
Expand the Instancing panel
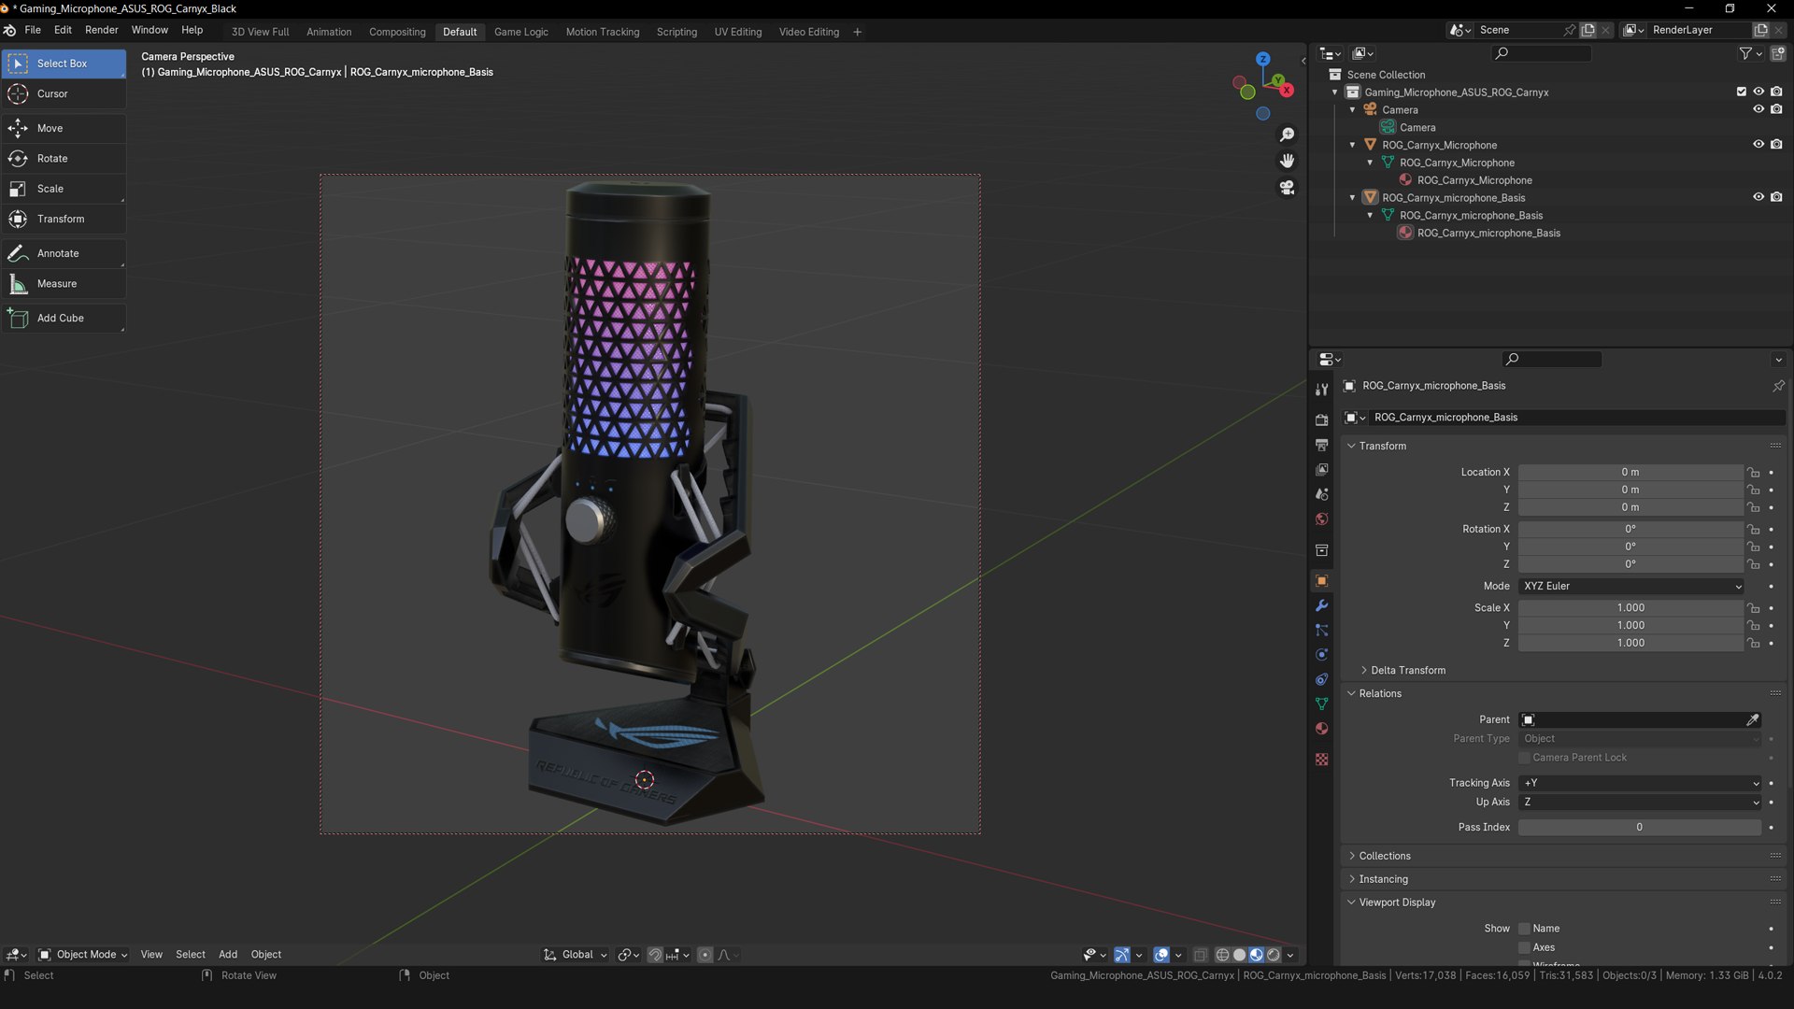coord(1383,880)
